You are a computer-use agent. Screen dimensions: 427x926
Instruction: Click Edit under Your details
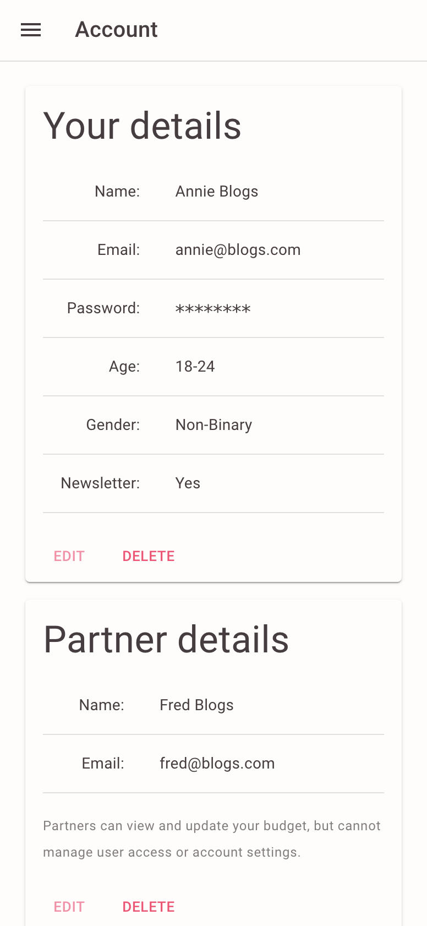[69, 556]
